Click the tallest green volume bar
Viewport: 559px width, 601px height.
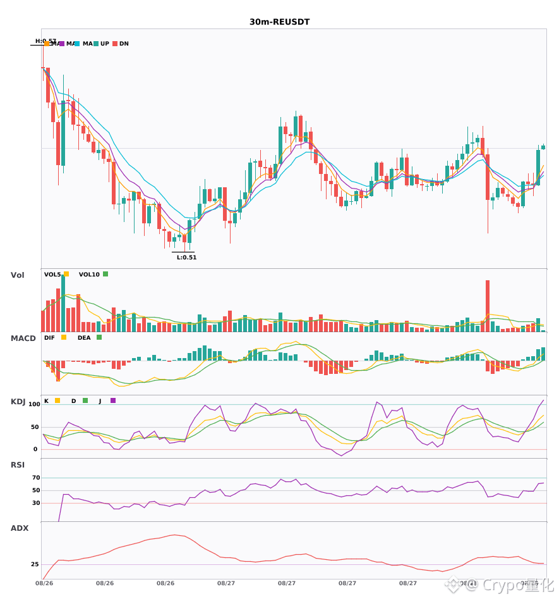63,303
